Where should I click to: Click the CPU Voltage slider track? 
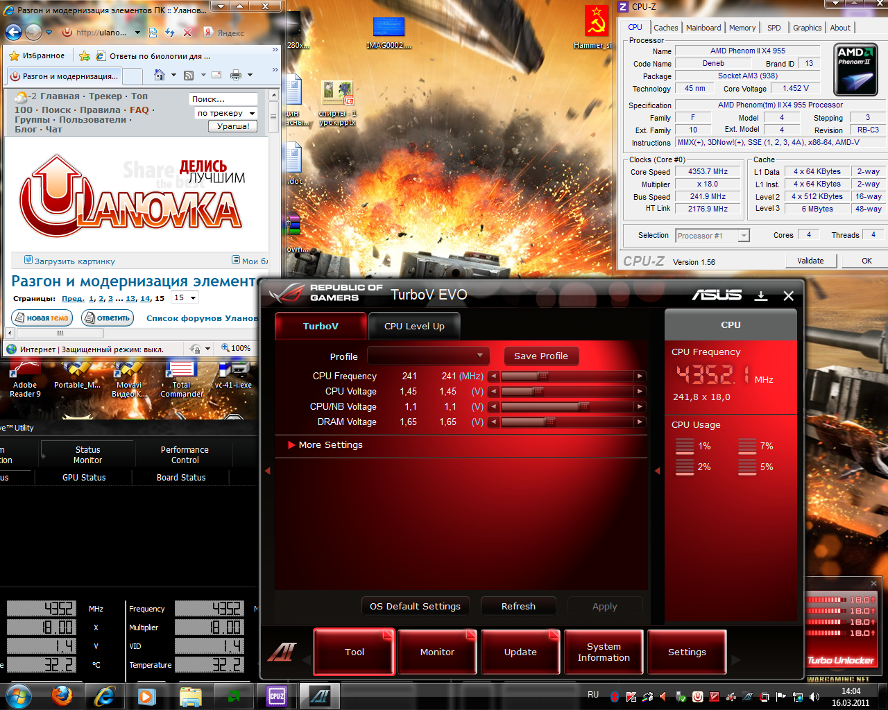pos(567,392)
